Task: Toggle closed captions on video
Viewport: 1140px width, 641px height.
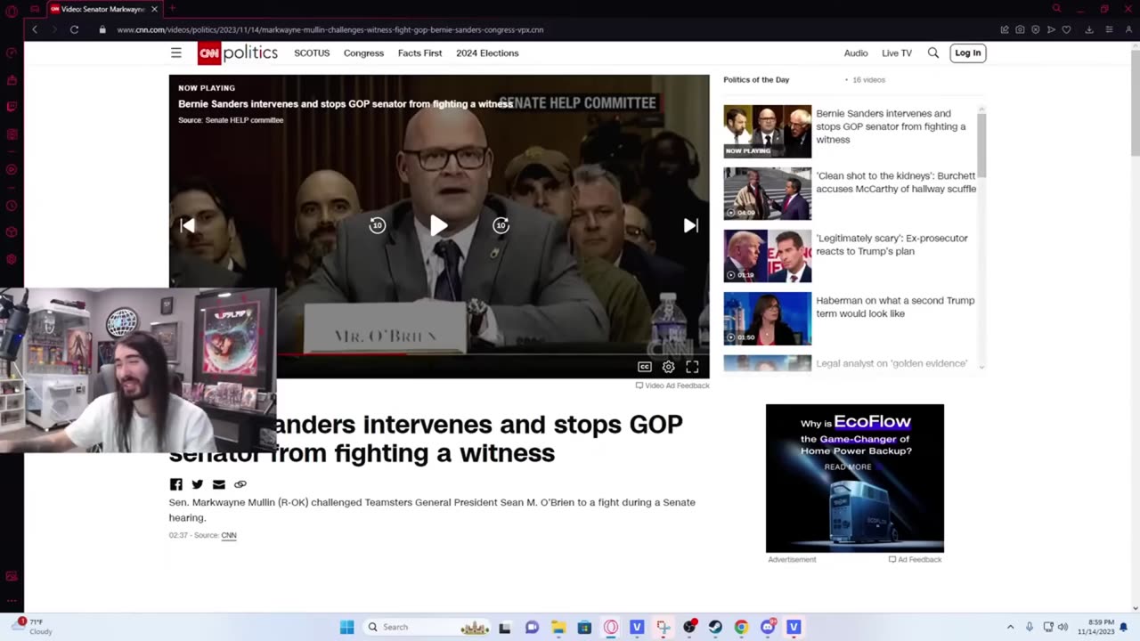Action: click(645, 367)
